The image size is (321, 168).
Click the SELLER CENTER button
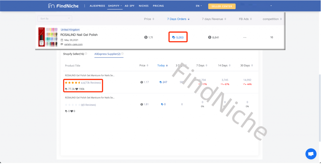click(x=222, y=6)
